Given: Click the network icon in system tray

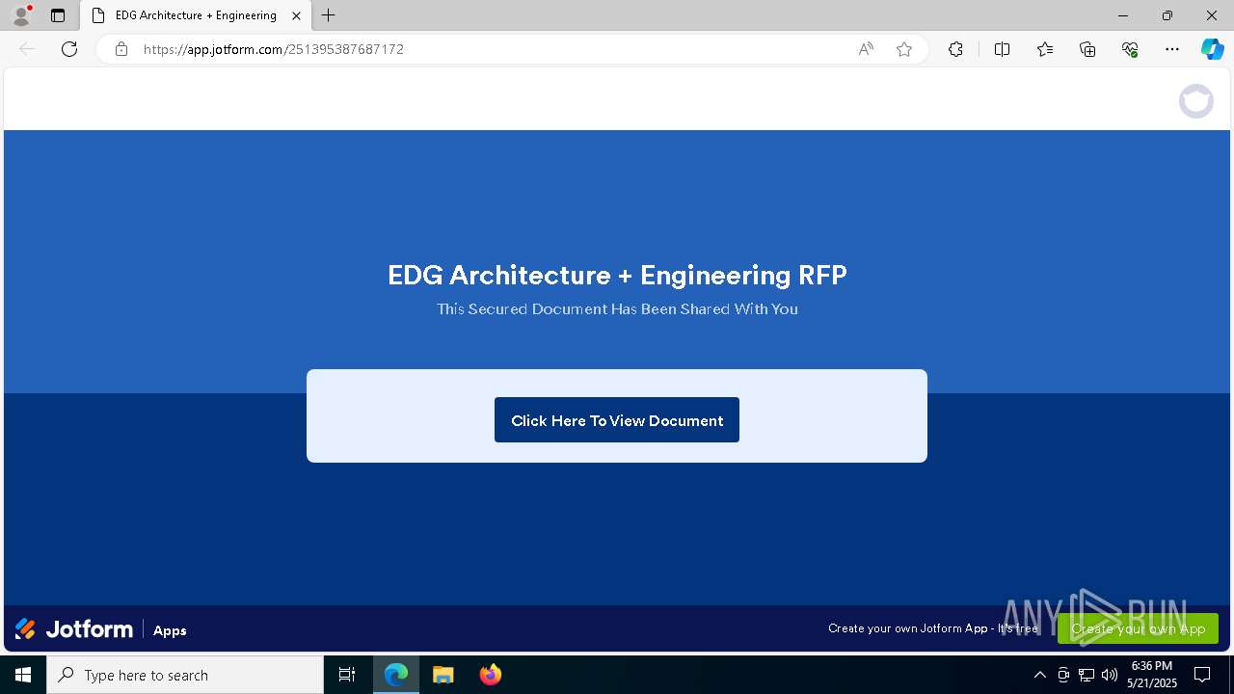Looking at the screenshot, I should click(x=1086, y=675).
